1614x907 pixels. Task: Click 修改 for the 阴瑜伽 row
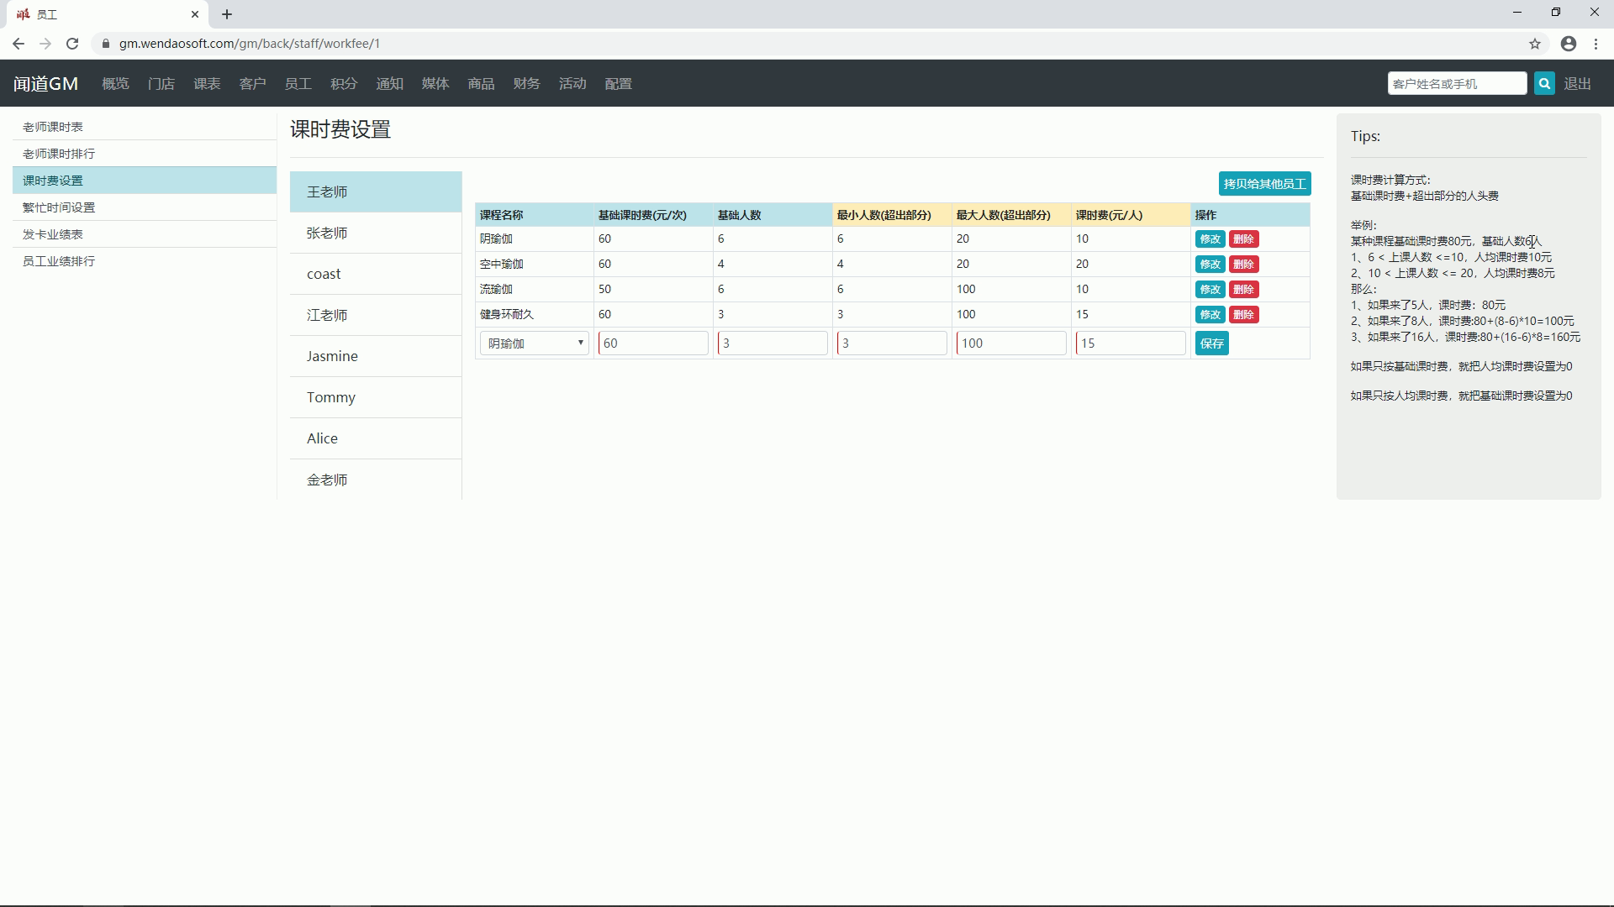pyautogui.click(x=1210, y=239)
